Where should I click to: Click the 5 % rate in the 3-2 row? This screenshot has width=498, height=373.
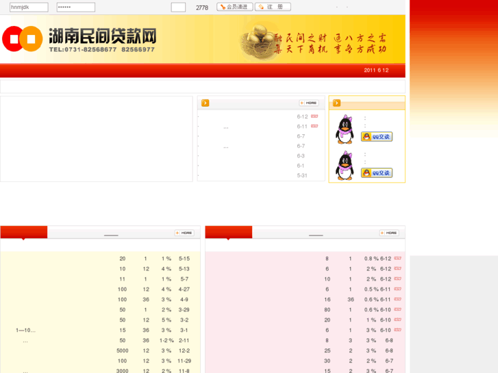(166, 320)
